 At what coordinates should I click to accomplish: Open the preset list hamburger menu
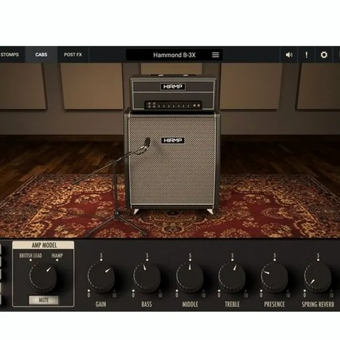point(215,55)
